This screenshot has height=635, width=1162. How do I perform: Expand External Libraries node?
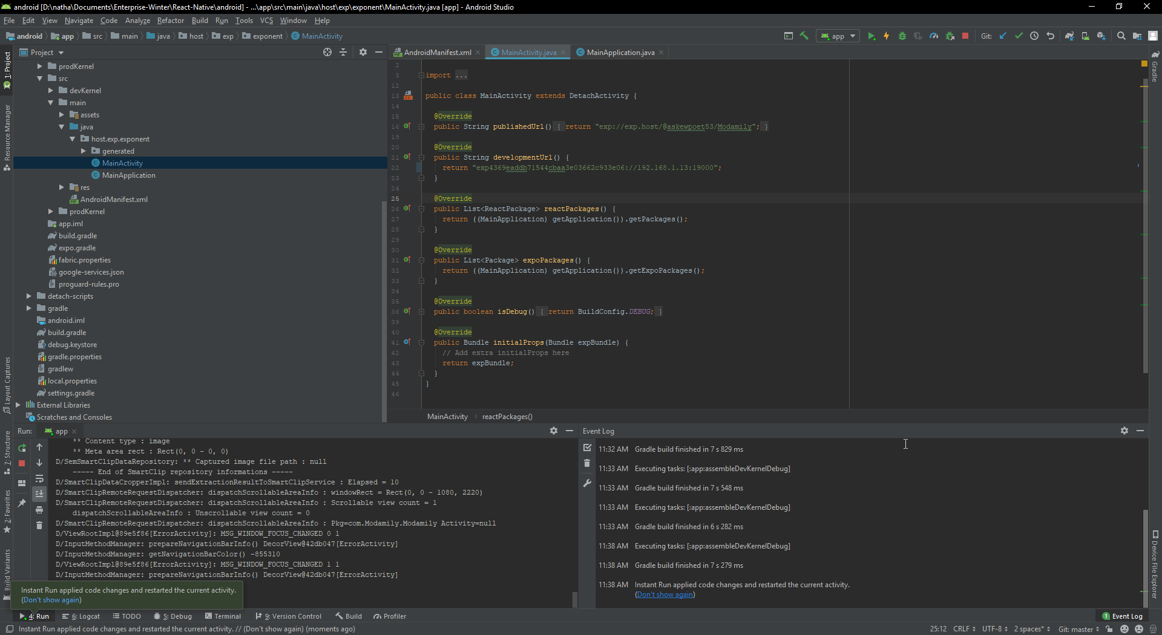click(x=18, y=405)
